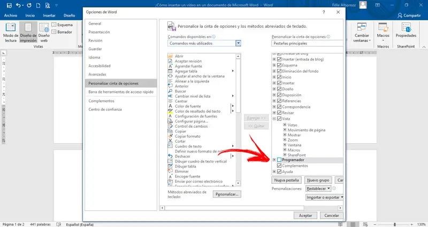
Task: Click the Cancelar button
Action: pyautogui.click(x=331, y=216)
